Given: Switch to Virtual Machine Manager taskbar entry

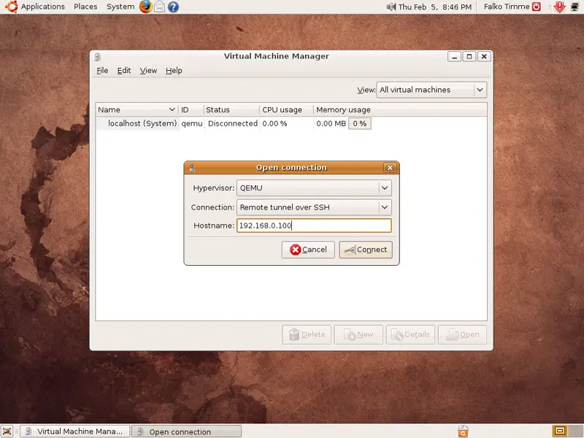Looking at the screenshot, I should pyautogui.click(x=74, y=431).
